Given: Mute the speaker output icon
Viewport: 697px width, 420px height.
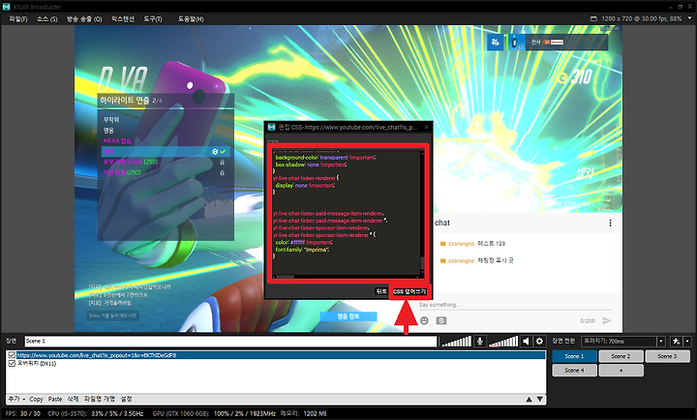Looking at the screenshot, I should pos(527,342).
